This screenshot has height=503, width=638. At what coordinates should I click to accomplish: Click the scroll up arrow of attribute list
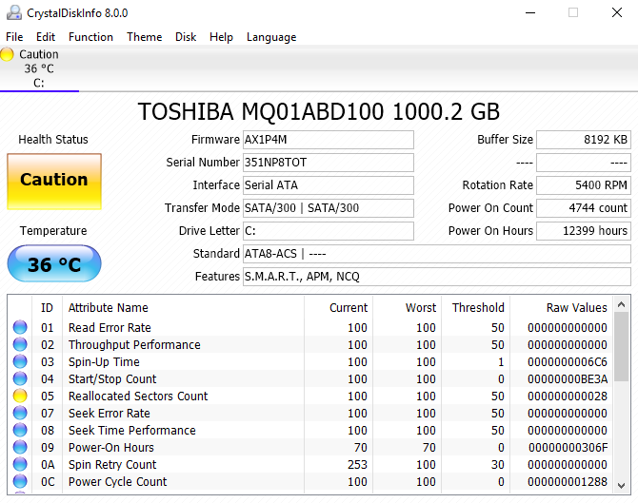click(621, 304)
